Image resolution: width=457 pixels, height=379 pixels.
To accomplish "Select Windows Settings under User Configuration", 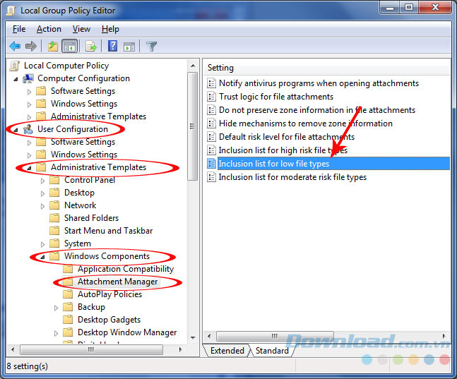I will [84, 155].
